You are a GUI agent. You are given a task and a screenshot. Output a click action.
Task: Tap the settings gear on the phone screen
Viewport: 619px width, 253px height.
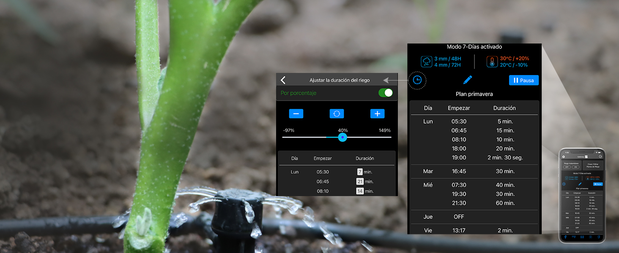click(x=564, y=156)
